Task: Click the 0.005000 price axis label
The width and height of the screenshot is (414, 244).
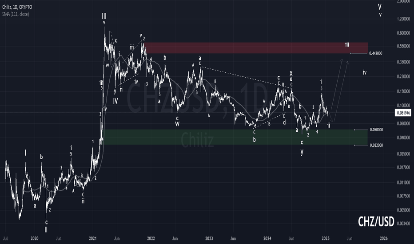Action: 403,210
